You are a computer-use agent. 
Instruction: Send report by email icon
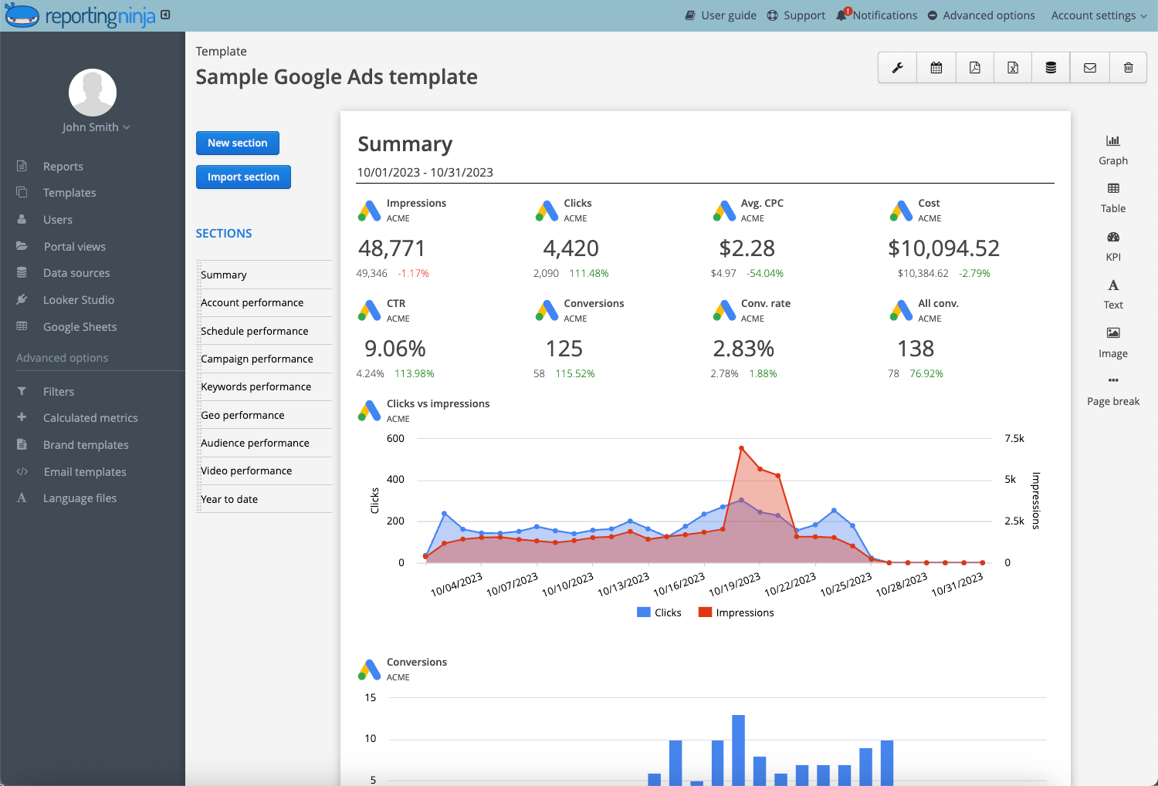(1089, 67)
